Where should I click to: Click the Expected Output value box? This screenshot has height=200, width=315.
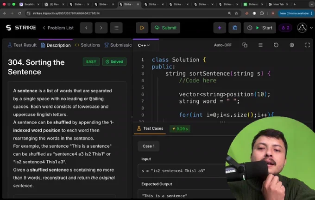click(183, 195)
